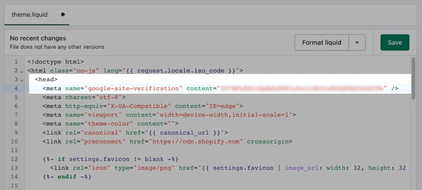Collapse the head block fold arrow on line 3
Viewport: 422px width, 190px height.
point(22,80)
